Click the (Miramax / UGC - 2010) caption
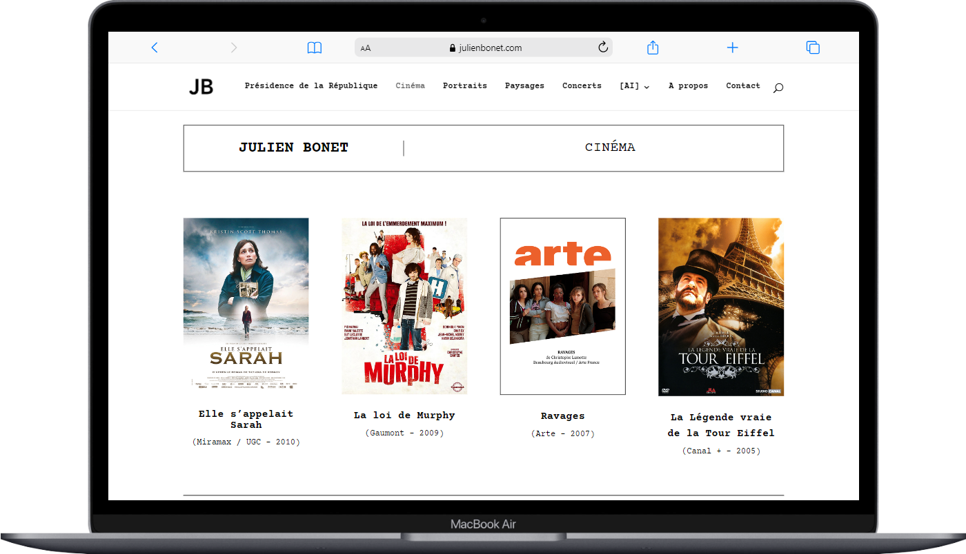The height and width of the screenshot is (554, 966). pyautogui.click(x=246, y=442)
